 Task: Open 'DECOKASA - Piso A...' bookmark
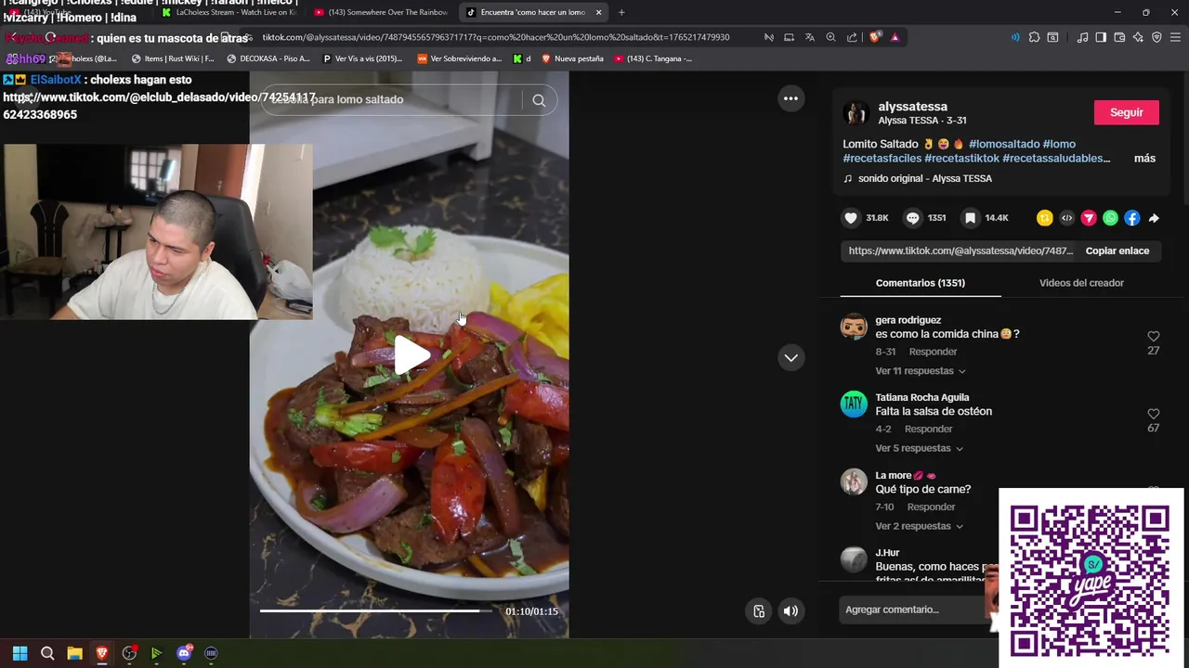pos(268,58)
